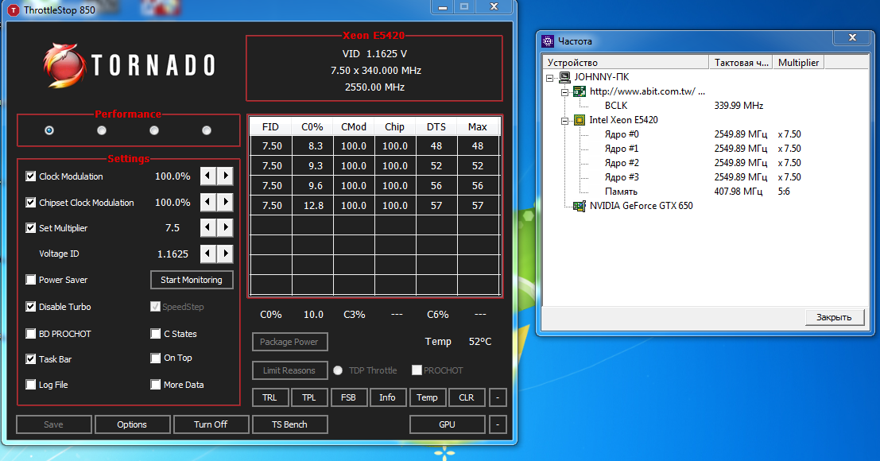Enable More Data checkbox
Viewport: 880px width, 461px height.
[156, 385]
